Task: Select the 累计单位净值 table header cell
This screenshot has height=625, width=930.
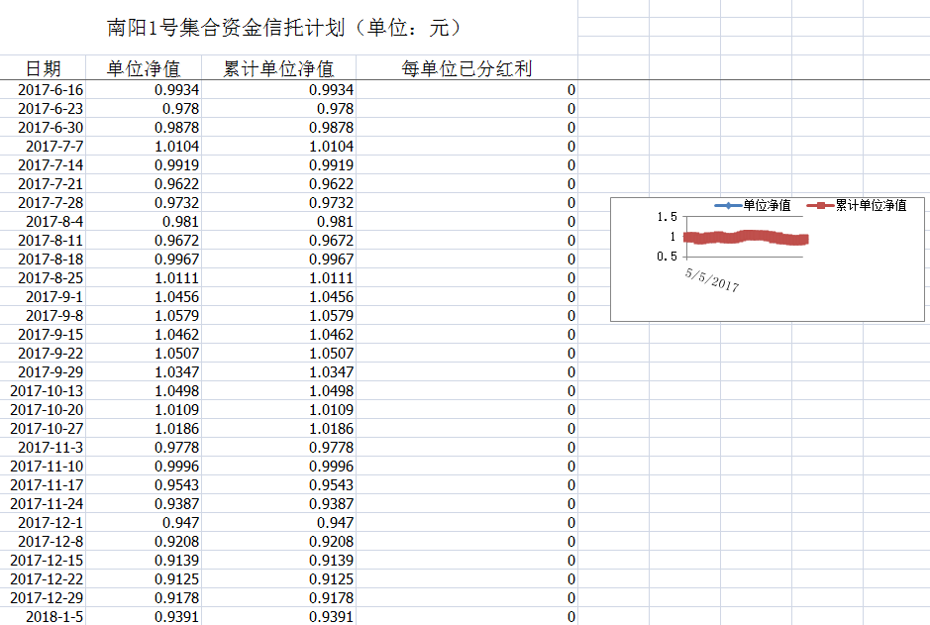Action: tap(278, 68)
